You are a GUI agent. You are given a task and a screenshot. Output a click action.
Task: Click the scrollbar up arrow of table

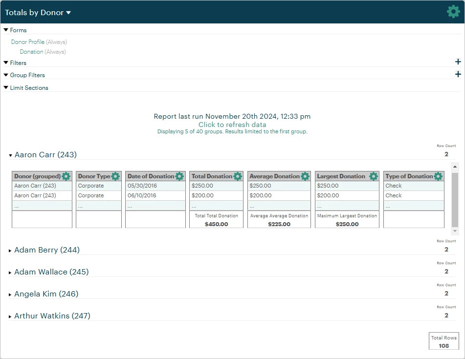pos(455,167)
